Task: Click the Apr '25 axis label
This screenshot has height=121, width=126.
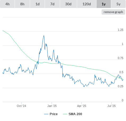Action: point(82,106)
